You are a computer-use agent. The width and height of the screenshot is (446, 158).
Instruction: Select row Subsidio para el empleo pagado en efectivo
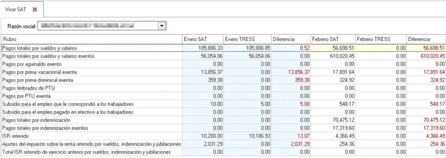tap(223, 112)
